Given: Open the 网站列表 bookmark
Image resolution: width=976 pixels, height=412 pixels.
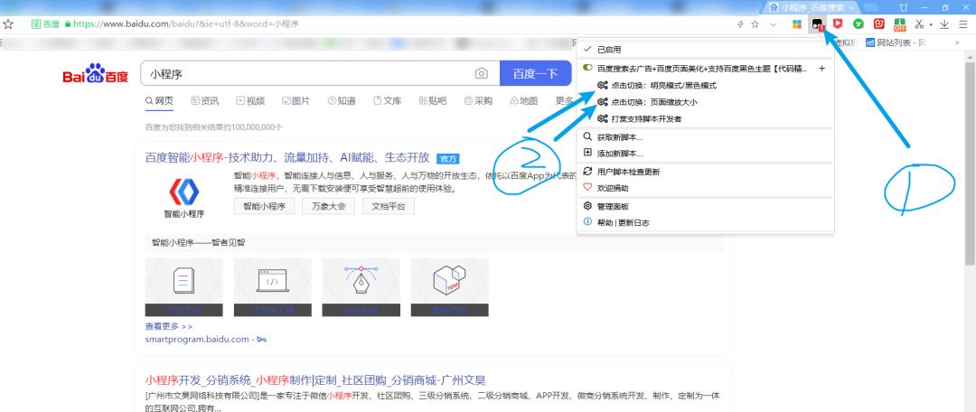Looking at the screenshot, I should pos(895,43).
